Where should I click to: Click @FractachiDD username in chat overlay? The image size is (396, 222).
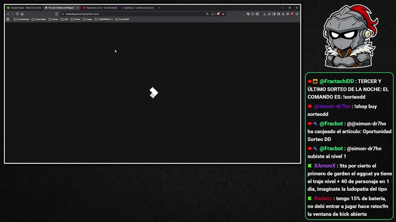coord(337,81)
